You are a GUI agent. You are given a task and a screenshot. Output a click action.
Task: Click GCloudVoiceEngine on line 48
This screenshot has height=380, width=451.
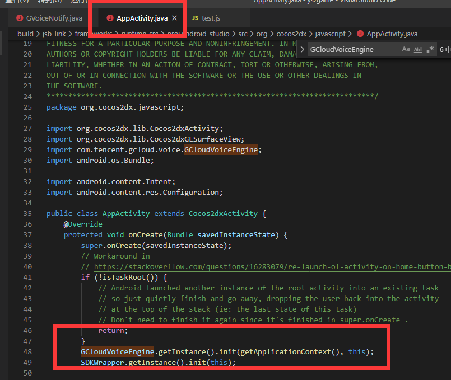tap(117, 352)
